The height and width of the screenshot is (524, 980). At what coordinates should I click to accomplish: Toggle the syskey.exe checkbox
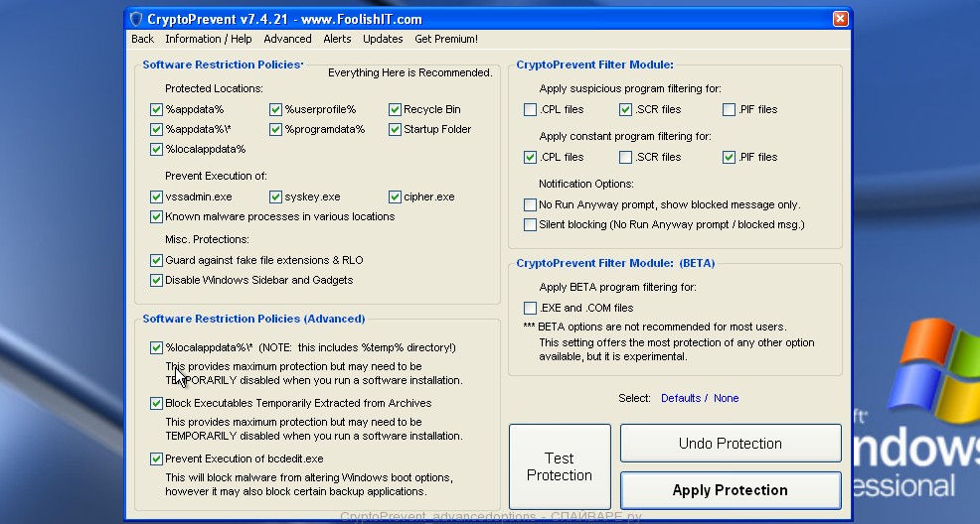[x=275, y=197]
